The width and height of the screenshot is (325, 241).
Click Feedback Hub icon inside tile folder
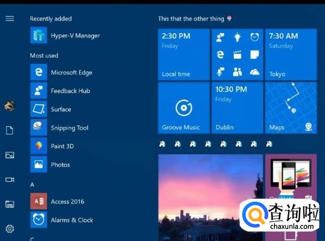coord(220,38)
